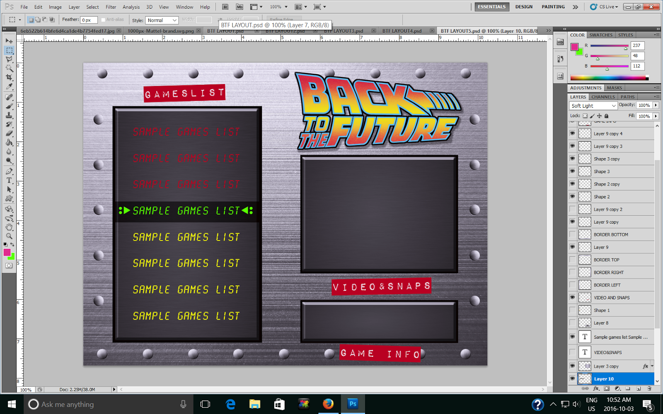Open the Add Layer Style menu
This screenshot has height=414, width=663.
596,388
